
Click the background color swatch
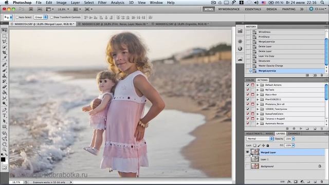(x=6, y=162)
